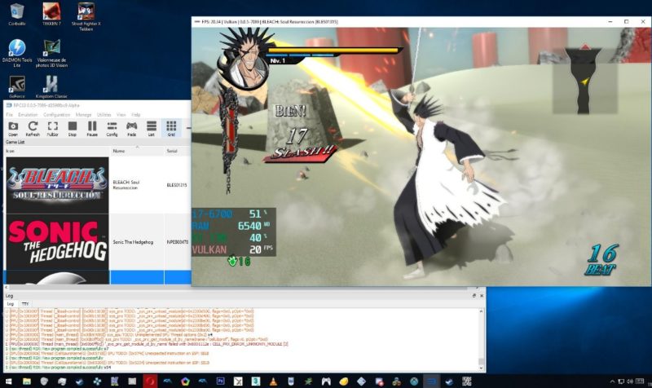Click the highlighted RPCS3 taskbar icon
652x388 pixels.
pos(432,381)
